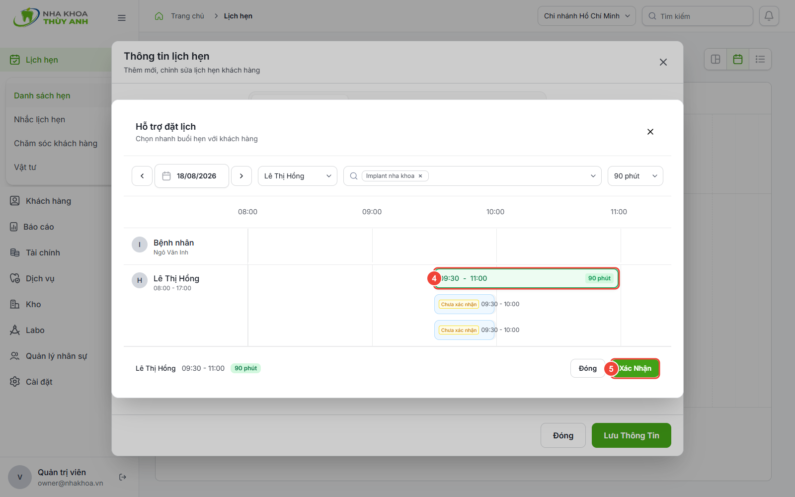Image resolution: width=795 pixels, height=497 pixels.
Task: Go to the next day arrow
Action: pyautogui.click(x=241, y=176)
